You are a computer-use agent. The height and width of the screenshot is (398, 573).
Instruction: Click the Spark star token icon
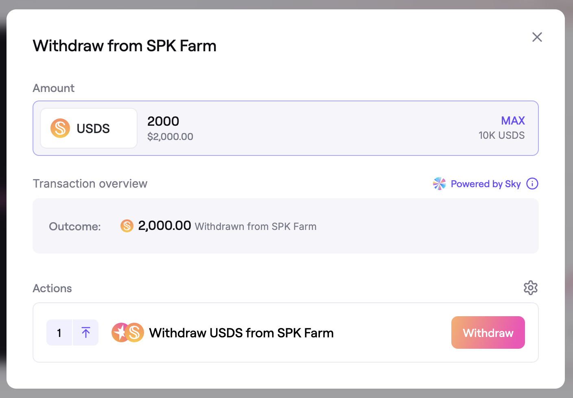point(120,332)
